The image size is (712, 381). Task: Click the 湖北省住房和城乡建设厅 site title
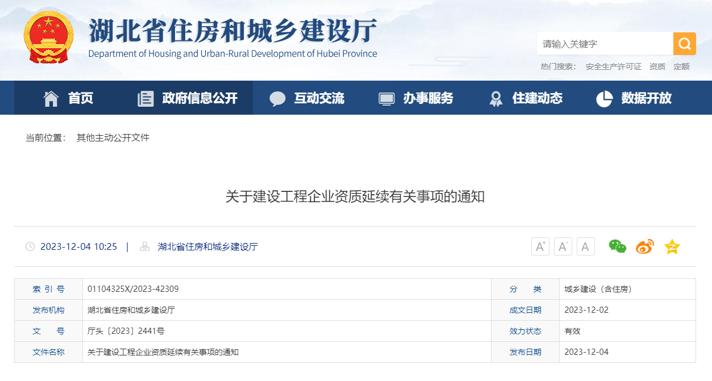coord(233,31)
